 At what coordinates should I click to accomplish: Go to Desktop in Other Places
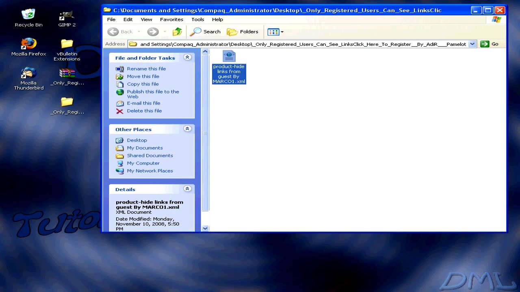(x=137, y=140)
